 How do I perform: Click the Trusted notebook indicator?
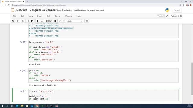coord(160,16)
